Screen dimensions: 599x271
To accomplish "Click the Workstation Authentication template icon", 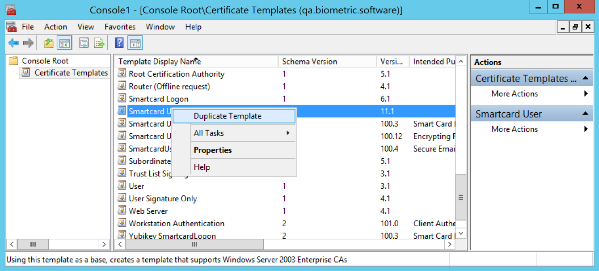I will [x=122, y=224].
